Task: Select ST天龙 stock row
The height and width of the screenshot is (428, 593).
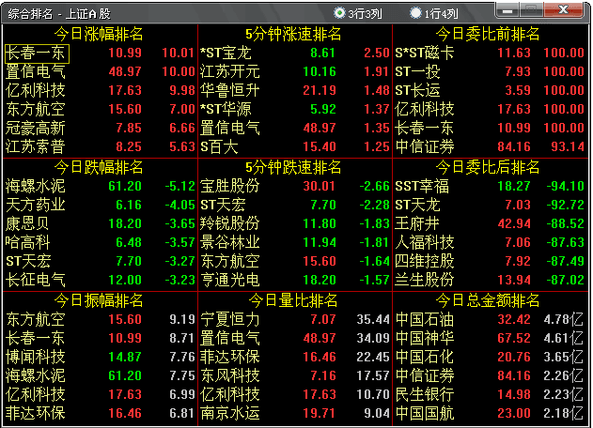Action: (491, 205)
